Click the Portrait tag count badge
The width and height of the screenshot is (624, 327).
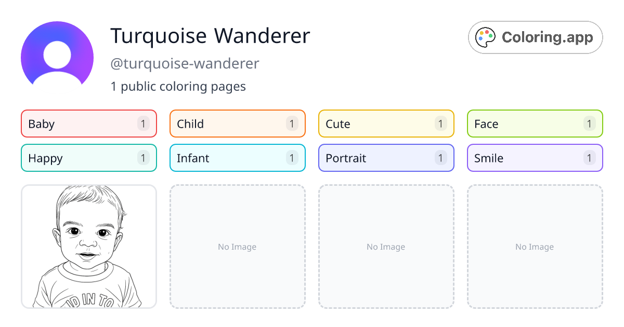pyautogui.click(x=440, y=158)
